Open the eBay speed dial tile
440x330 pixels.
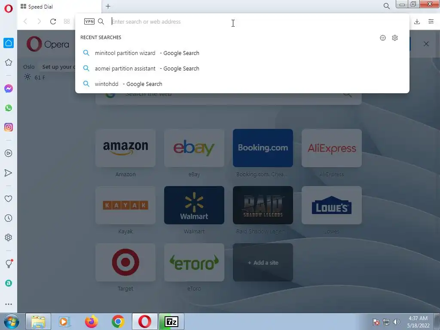tap(194, 148)
